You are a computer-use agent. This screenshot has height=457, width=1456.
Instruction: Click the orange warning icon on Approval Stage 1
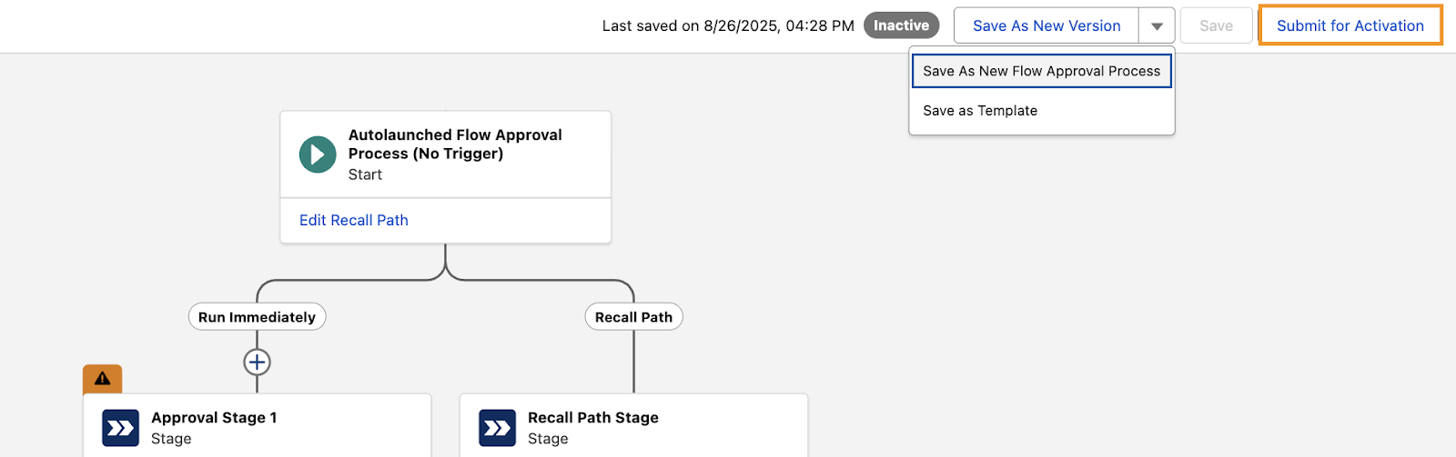coord(102,379)
